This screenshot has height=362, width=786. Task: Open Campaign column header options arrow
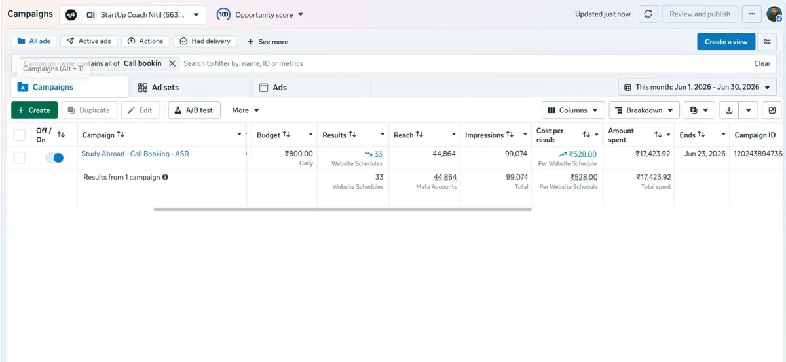(x=239, y=135)
